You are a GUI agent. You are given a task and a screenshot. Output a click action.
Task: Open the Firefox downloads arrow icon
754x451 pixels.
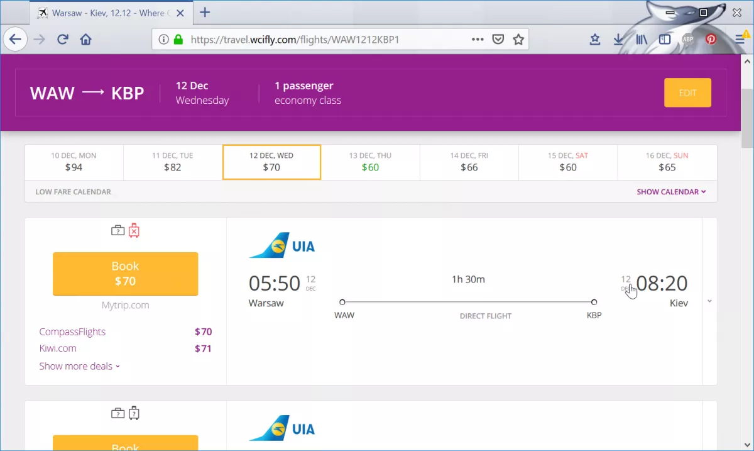[x=618, y=39]
